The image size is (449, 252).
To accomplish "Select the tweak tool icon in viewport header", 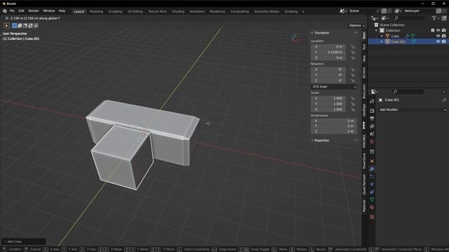I will pos(6,25).
